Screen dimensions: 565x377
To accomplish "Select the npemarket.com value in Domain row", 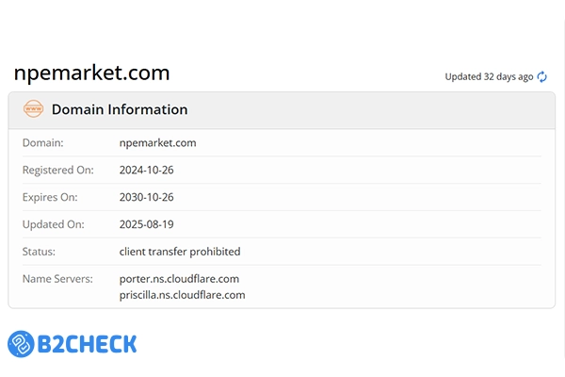I will [158, 143].
